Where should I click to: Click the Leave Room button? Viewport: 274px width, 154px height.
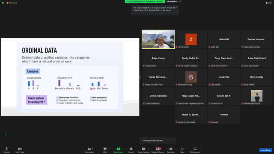265,150
